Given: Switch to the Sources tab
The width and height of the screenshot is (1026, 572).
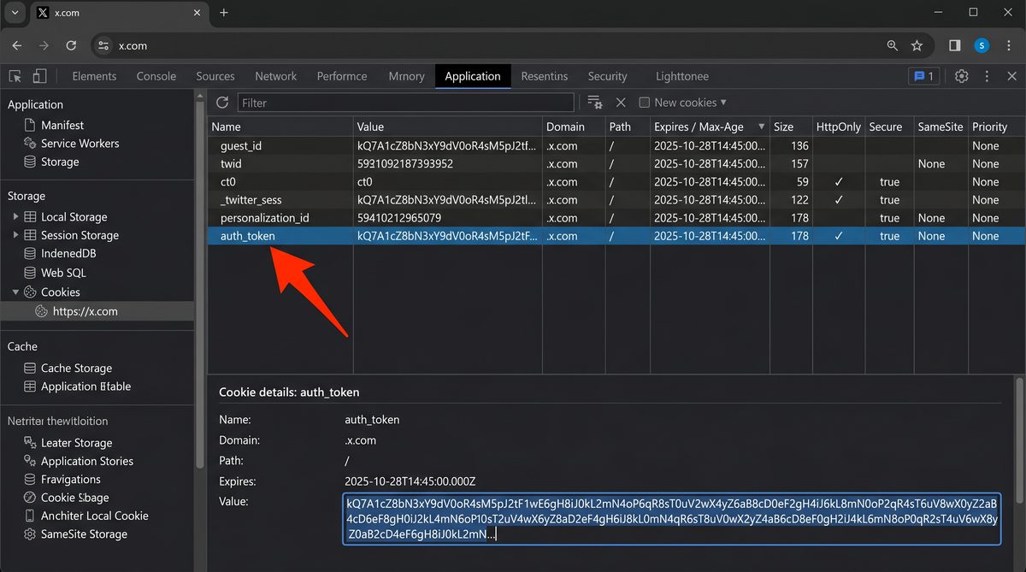Looking at the screenshot, I should (215, 76).
